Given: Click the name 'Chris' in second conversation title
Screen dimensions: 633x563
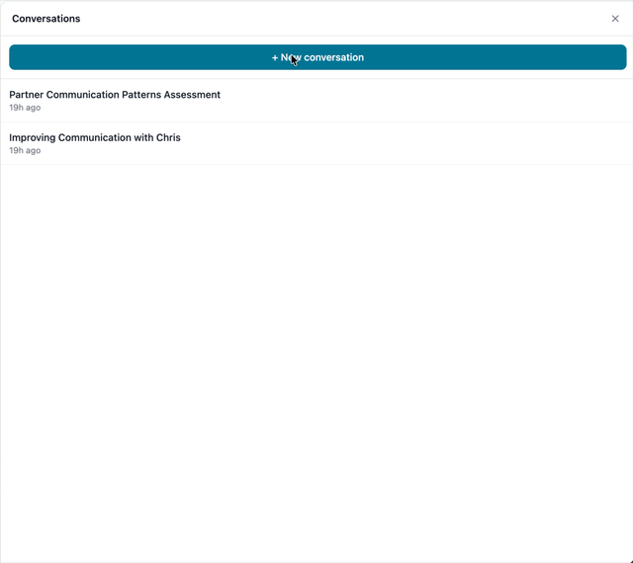Looking at the screenshot, I should point(168,137).
